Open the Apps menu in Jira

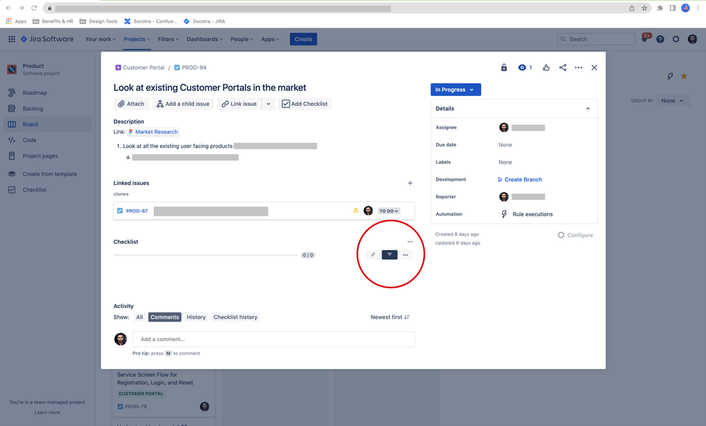pos(270,39)
